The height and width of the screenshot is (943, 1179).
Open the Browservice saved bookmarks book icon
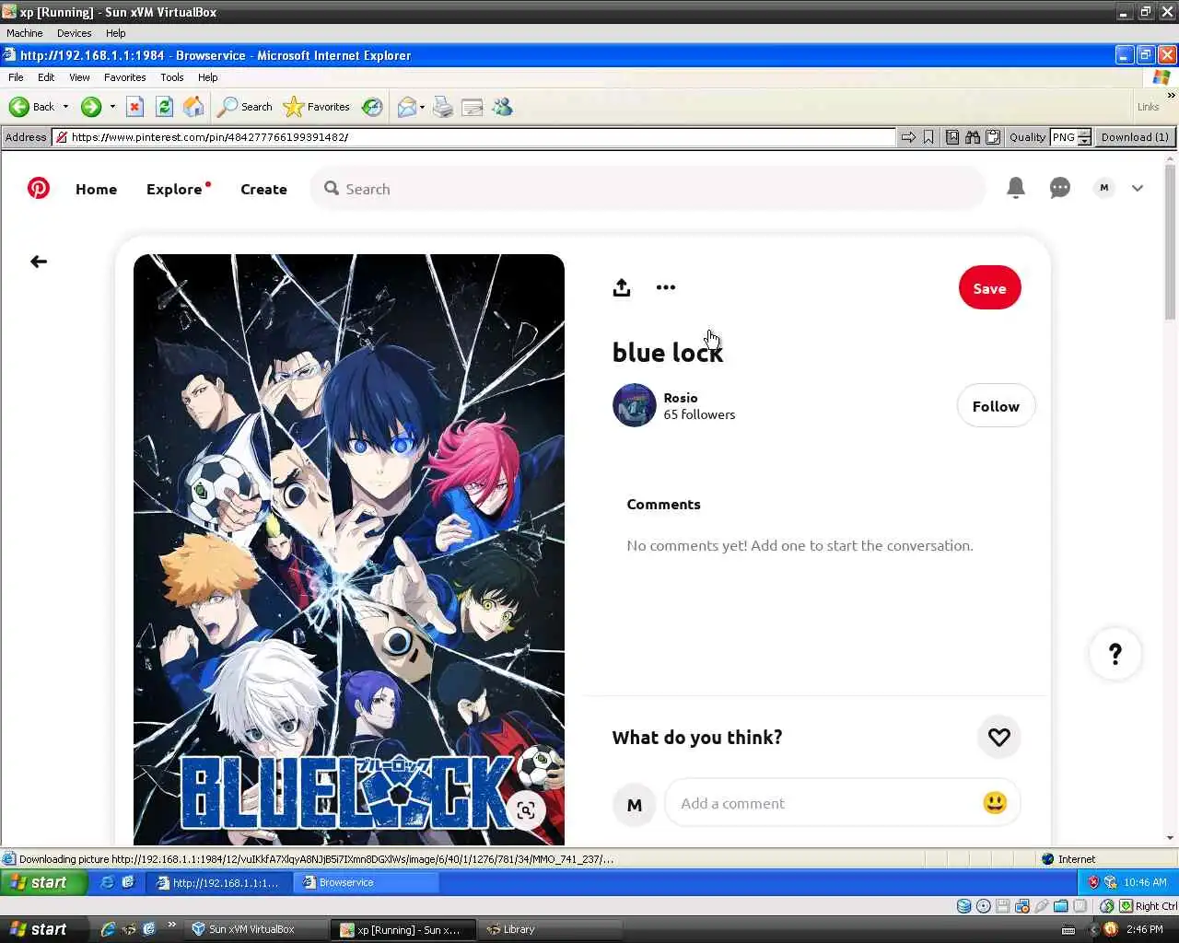pyautogui.click(x=952, y=137)
